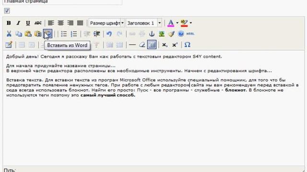Image resolution: width=307 pixels, height=172 pixels.
Task: Remove formatting with the eraser icon
Action: 142,45
